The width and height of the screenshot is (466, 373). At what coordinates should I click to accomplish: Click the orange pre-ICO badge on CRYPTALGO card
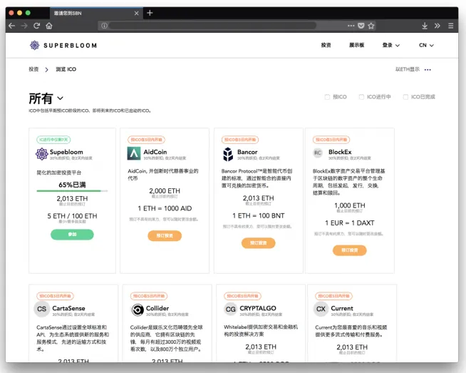click(242, 296)
